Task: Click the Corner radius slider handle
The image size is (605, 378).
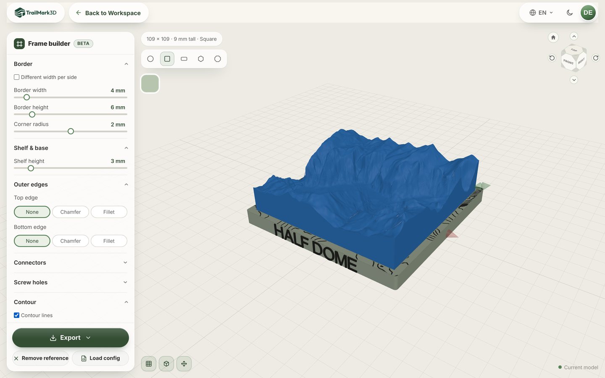Action: (71, 131)
